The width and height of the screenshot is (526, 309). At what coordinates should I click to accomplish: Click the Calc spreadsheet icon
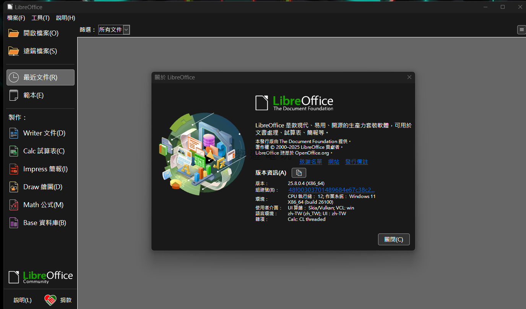point(14,151)
